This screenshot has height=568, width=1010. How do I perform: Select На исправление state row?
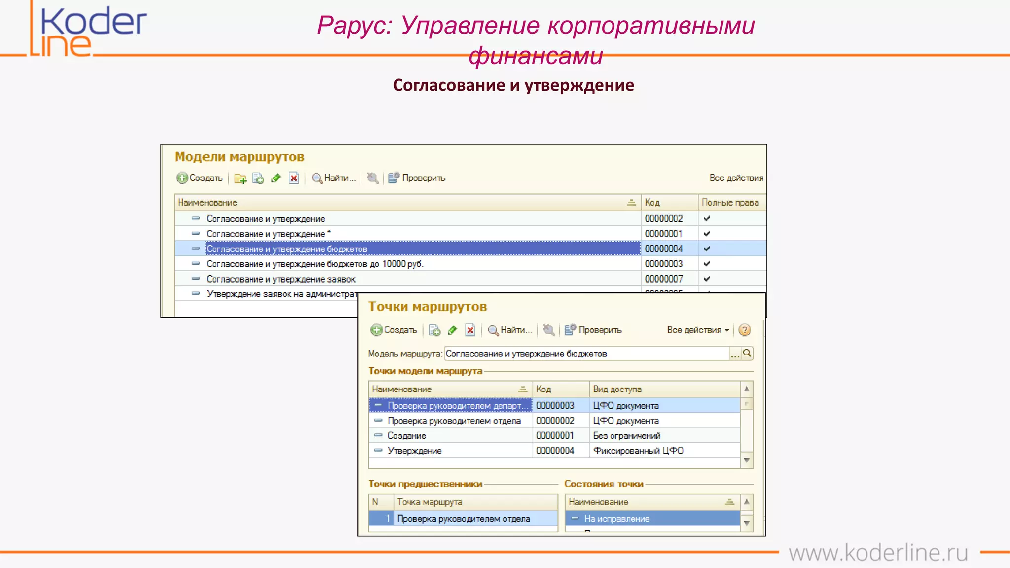pyautogui.click(x=652, y=519)
